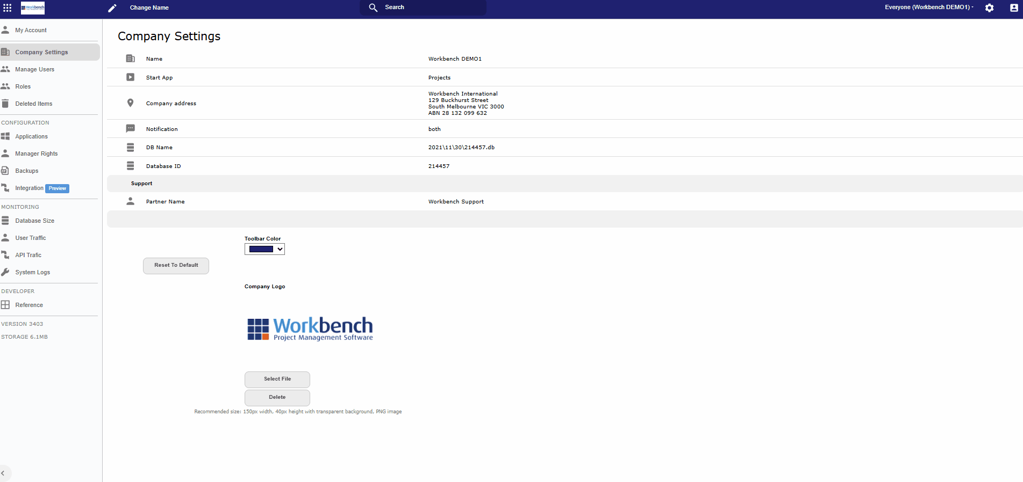Image resolution: width=1023 pixels, height=482 pixels.
Task: Click the Backups icon in sidebar
Action: point(5,171)
